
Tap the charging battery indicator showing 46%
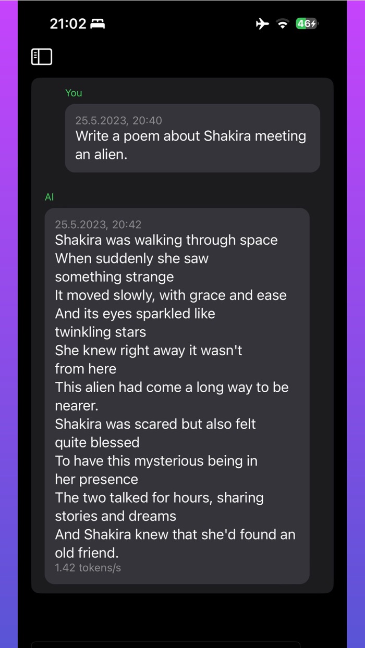click(306, 23)
